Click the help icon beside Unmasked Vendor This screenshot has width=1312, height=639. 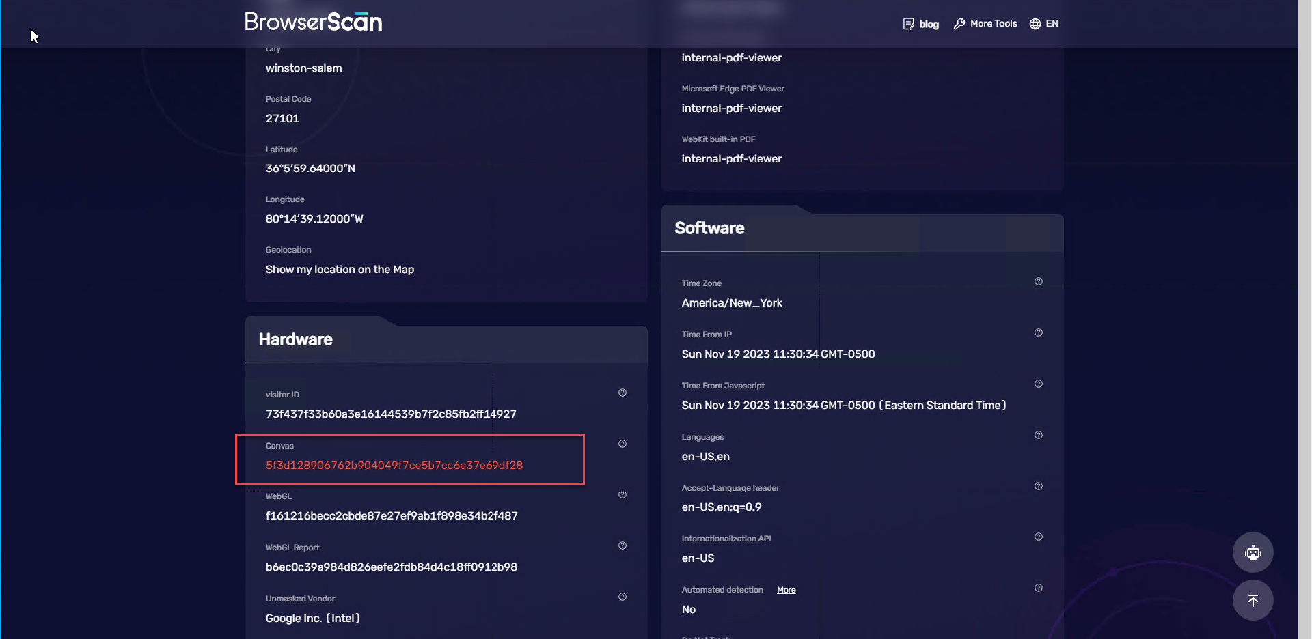tap(622, 597)
